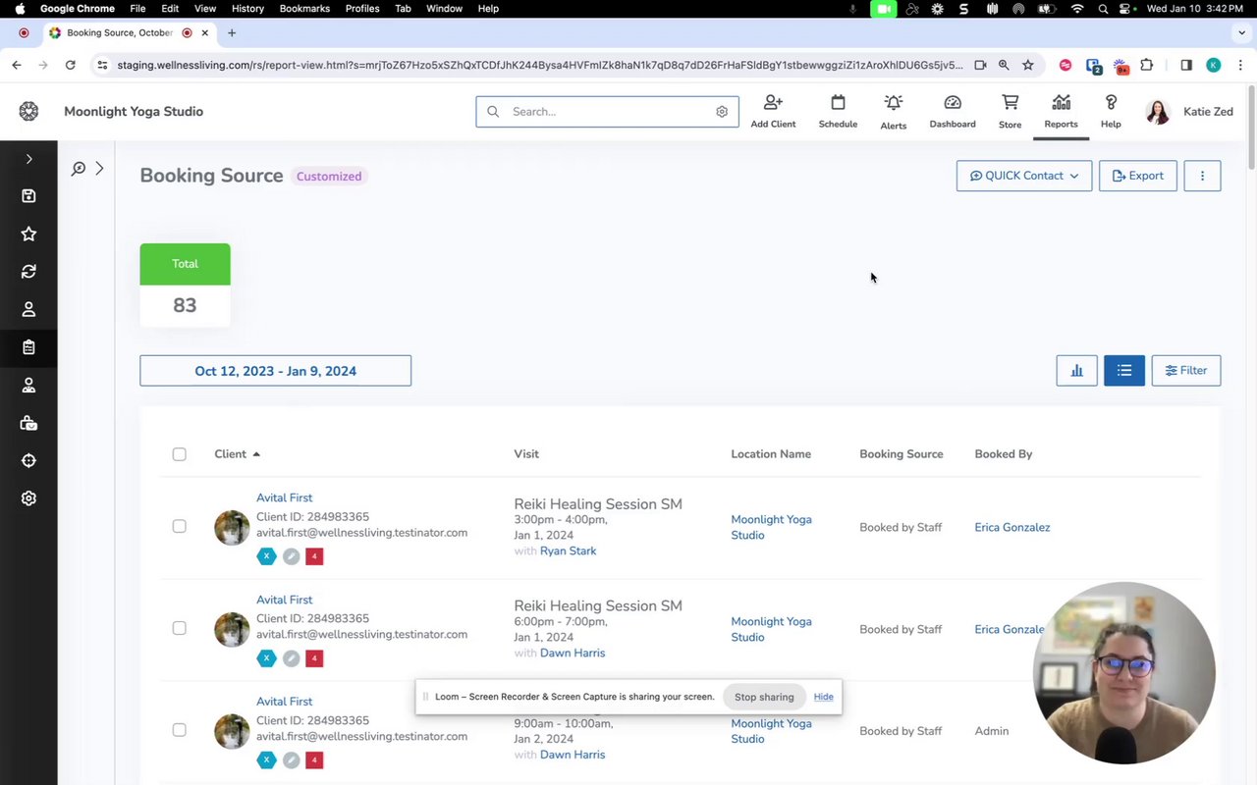Open the date range Oct 12, 2023 - Jan 9, 2024 picker

click(275, 371)
